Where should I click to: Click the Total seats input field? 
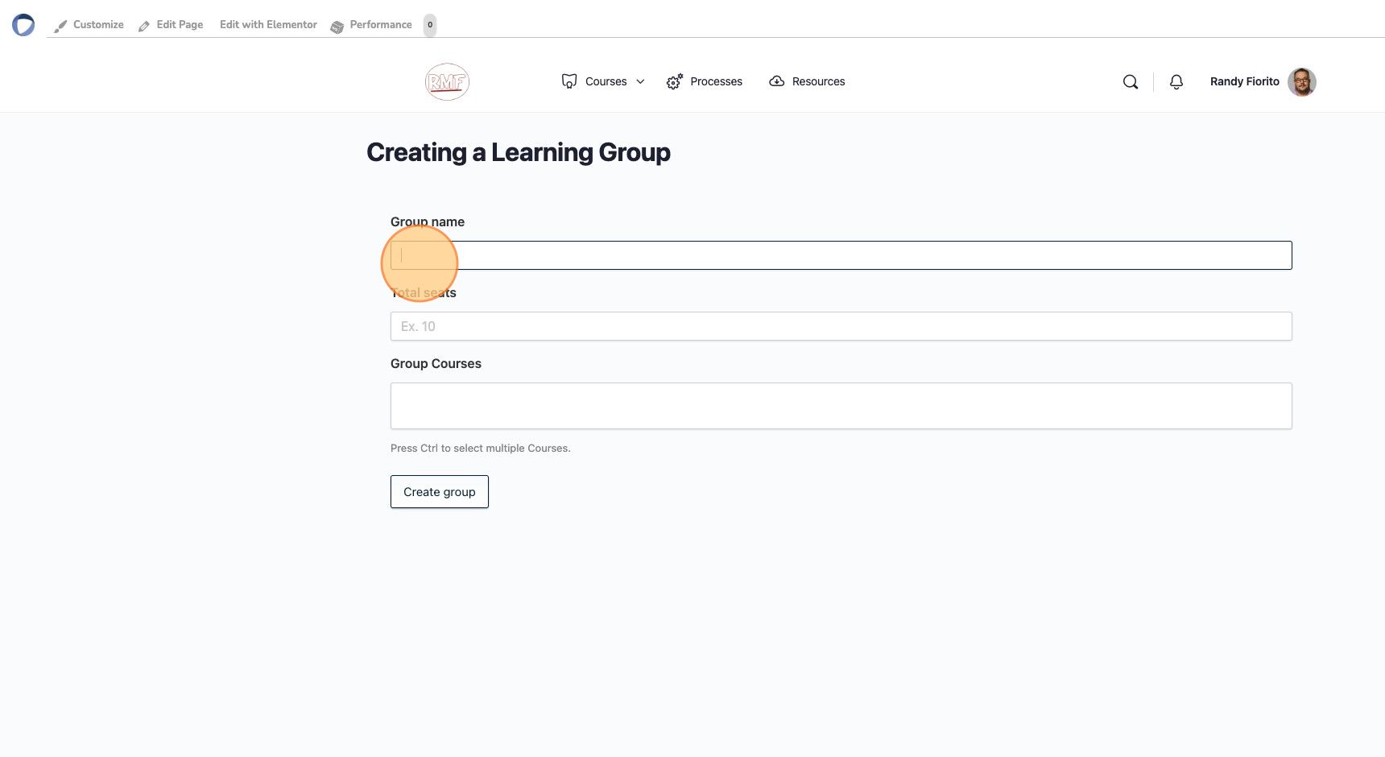tap(841, 326)
